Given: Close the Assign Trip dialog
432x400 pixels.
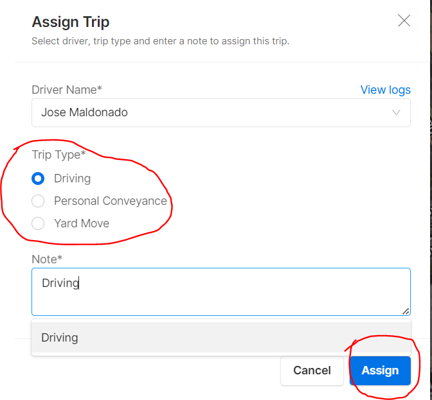Looking at the screenshot, I should click(404, 21).
